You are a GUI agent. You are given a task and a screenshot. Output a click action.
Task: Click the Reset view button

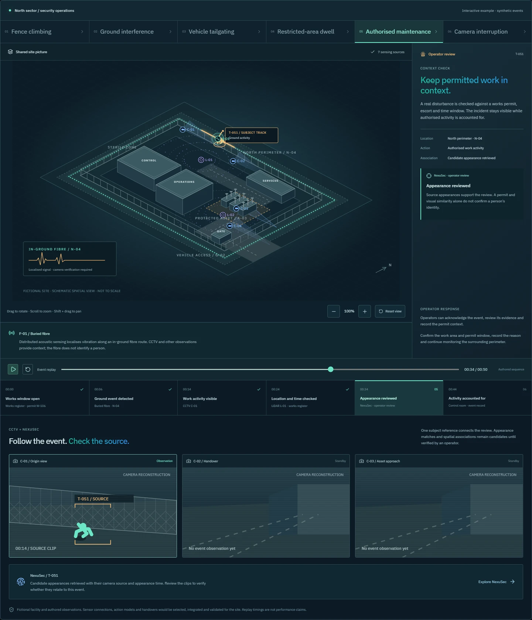pyautogui.click(x=390, y=311)
